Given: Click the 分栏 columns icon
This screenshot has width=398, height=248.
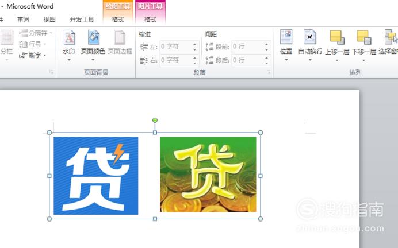Looking at the screenshot, I should point(7,37).
